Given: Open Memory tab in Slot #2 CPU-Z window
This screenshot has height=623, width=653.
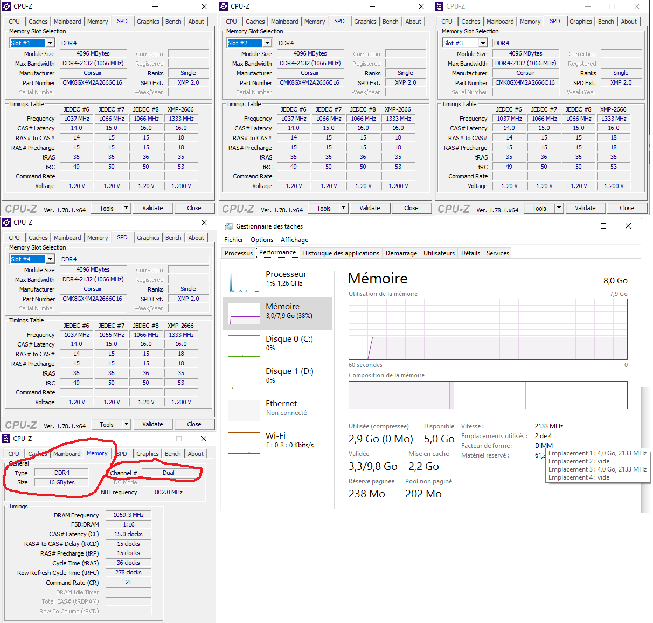Looking at the screenshot, I should [x=315, y=22].
